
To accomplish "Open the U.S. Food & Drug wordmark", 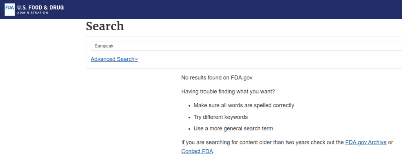I will click(x=40, y=7).
